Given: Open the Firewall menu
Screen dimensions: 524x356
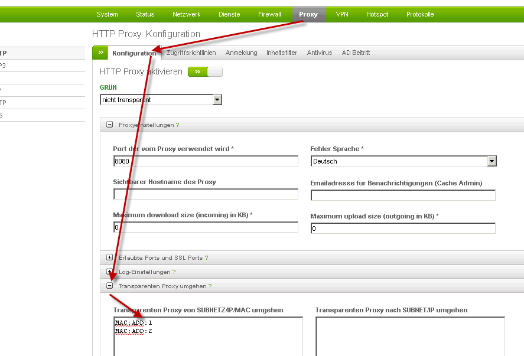Looking at the screenshot, I should pyautogui.click(x=269, y=14).
